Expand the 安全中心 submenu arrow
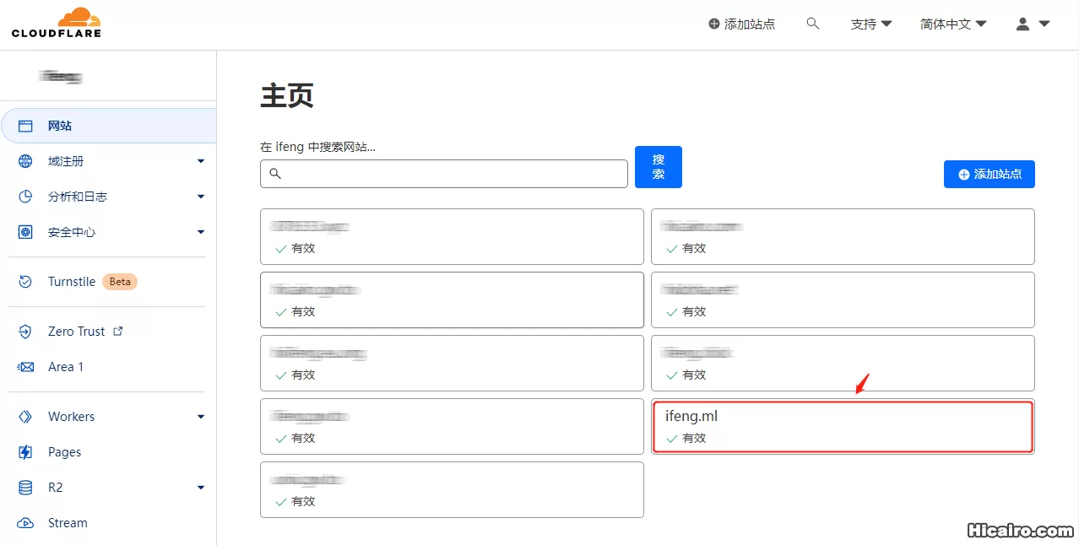 (x=201, y=232)
